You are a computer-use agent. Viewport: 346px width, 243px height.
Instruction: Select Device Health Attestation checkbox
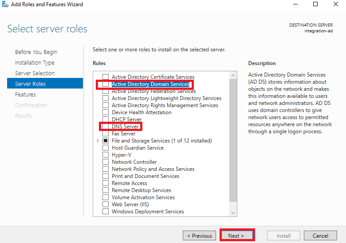click(x=106, y=112)
